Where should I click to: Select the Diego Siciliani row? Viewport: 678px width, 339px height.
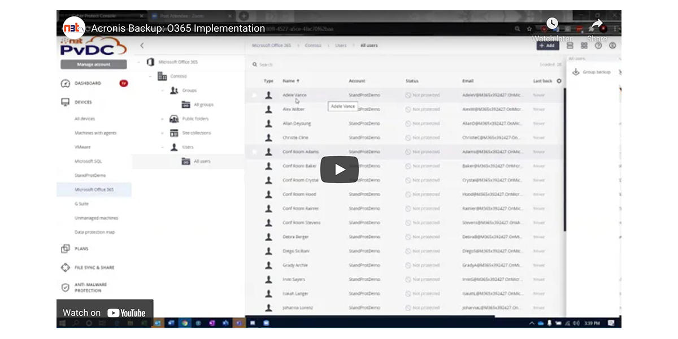(405, 251)
